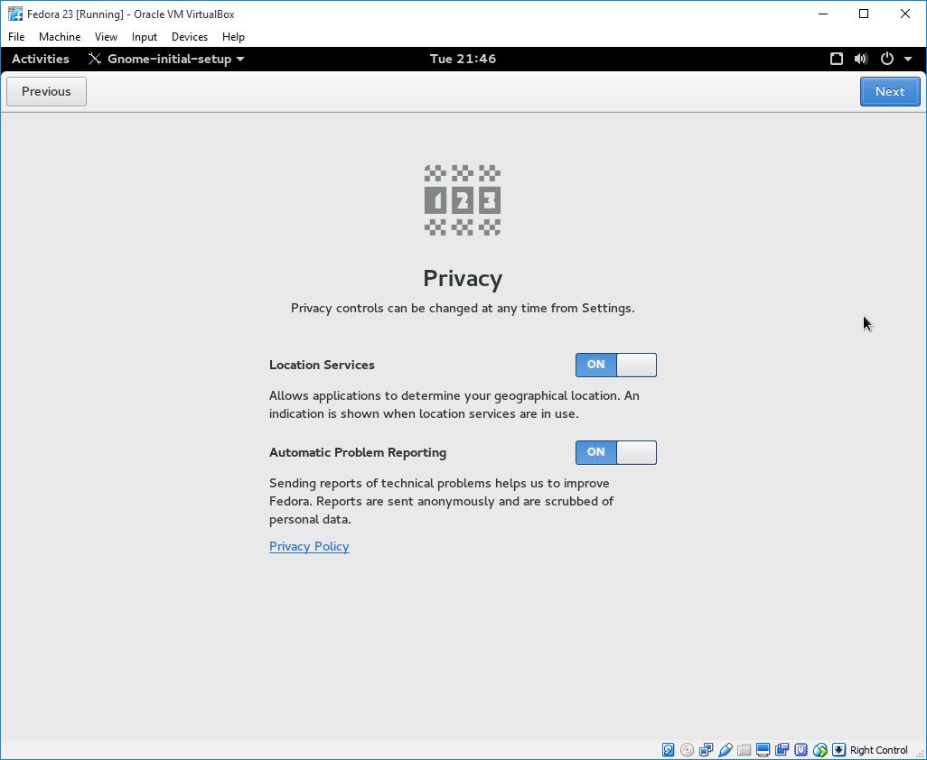Open the Activities overview
Screen dimensions: 927x760
click(x=40, y=59)
